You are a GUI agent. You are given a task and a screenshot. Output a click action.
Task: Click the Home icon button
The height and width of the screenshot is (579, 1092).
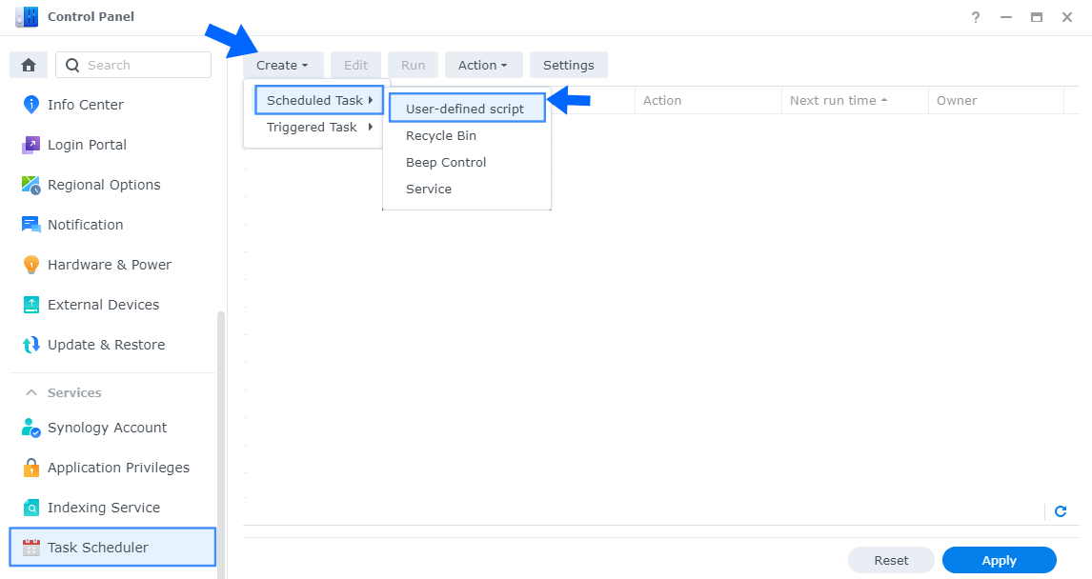(29, 65)
